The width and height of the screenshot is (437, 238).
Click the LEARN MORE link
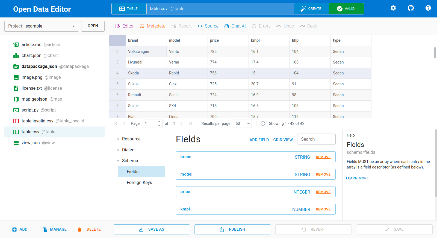coord(357,178)
